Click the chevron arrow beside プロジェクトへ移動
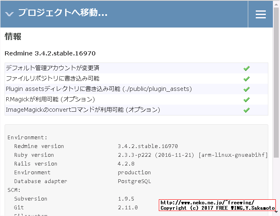This screenshot has height=216, width=280. pos(9,14)
